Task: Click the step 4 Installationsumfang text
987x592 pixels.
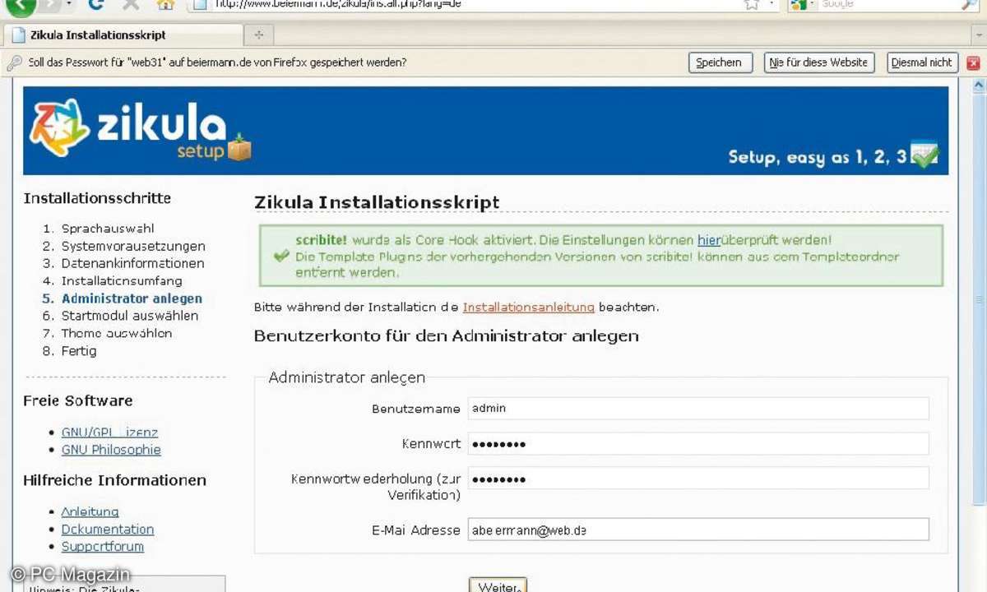Action: click(x=122, y=281)
